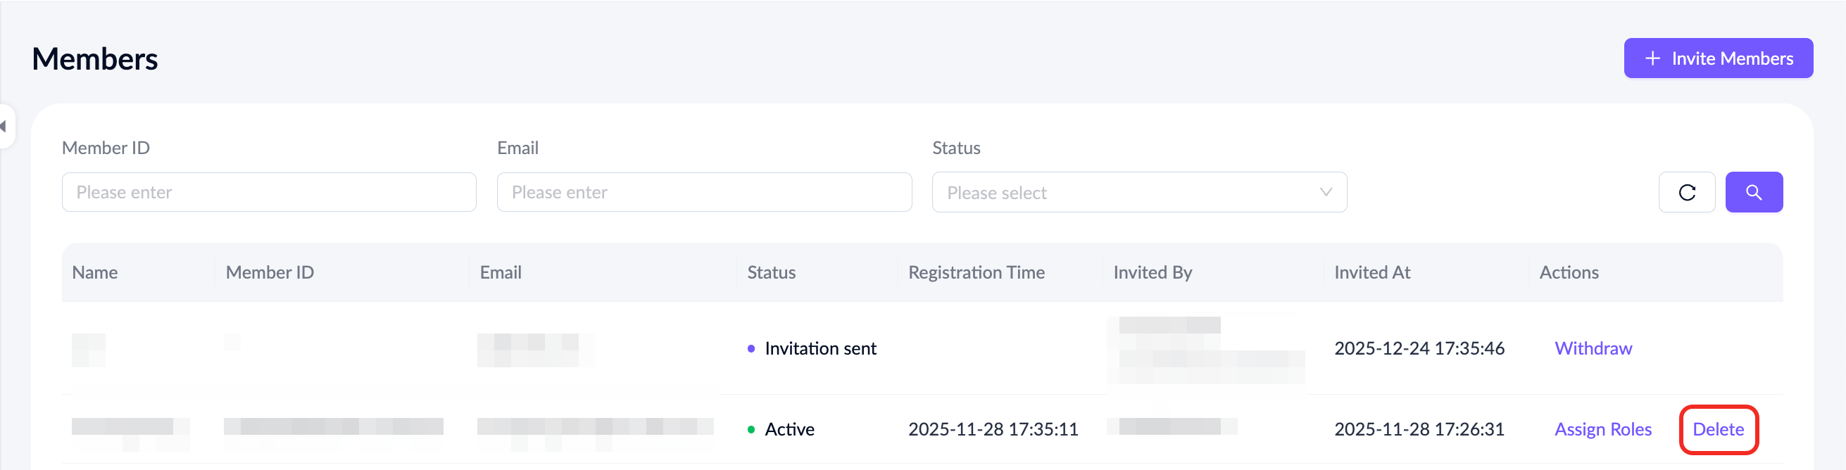Open the Status filter dropdown
The height and width of the screenshot is (470, 1846).
point(1138,192)
